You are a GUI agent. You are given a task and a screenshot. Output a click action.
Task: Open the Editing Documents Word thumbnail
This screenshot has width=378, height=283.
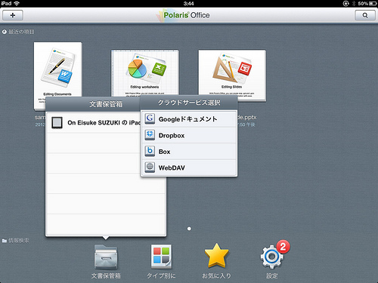pyautogui.click(x=58, y=75)
